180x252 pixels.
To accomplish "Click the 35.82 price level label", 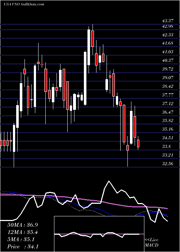I will click(x=168, y=121).
